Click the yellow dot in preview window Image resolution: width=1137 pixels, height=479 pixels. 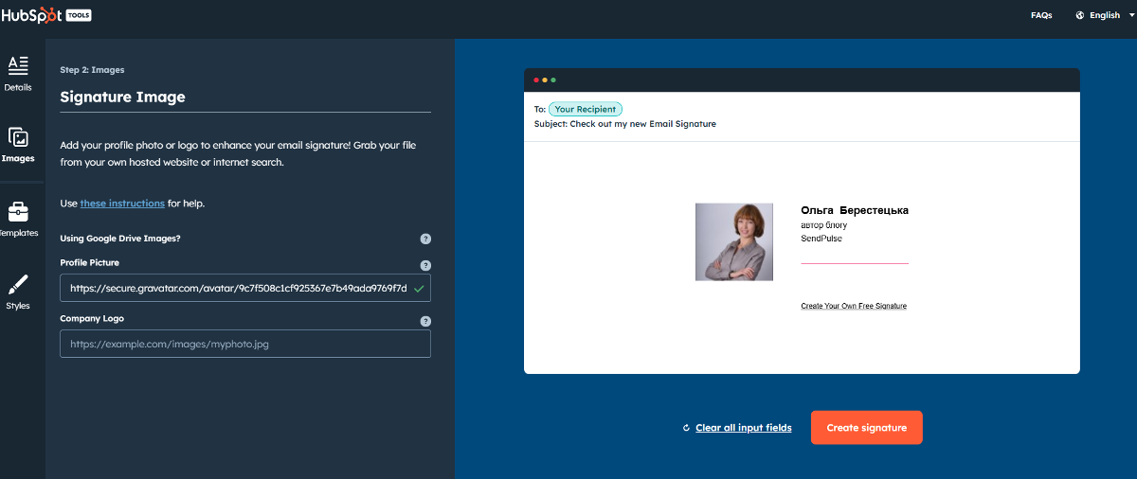(545, 80)
